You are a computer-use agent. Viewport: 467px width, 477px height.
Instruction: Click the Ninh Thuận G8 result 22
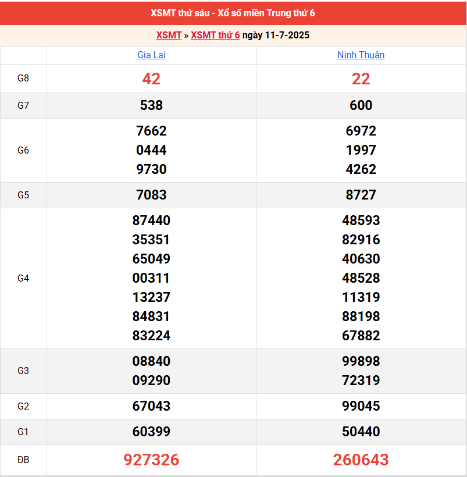point(361,79)
